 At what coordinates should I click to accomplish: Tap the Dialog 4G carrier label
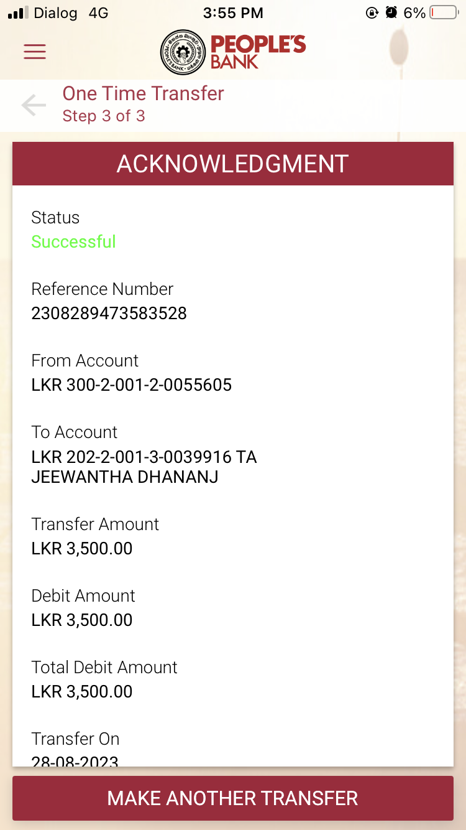[x=71, y=12]
